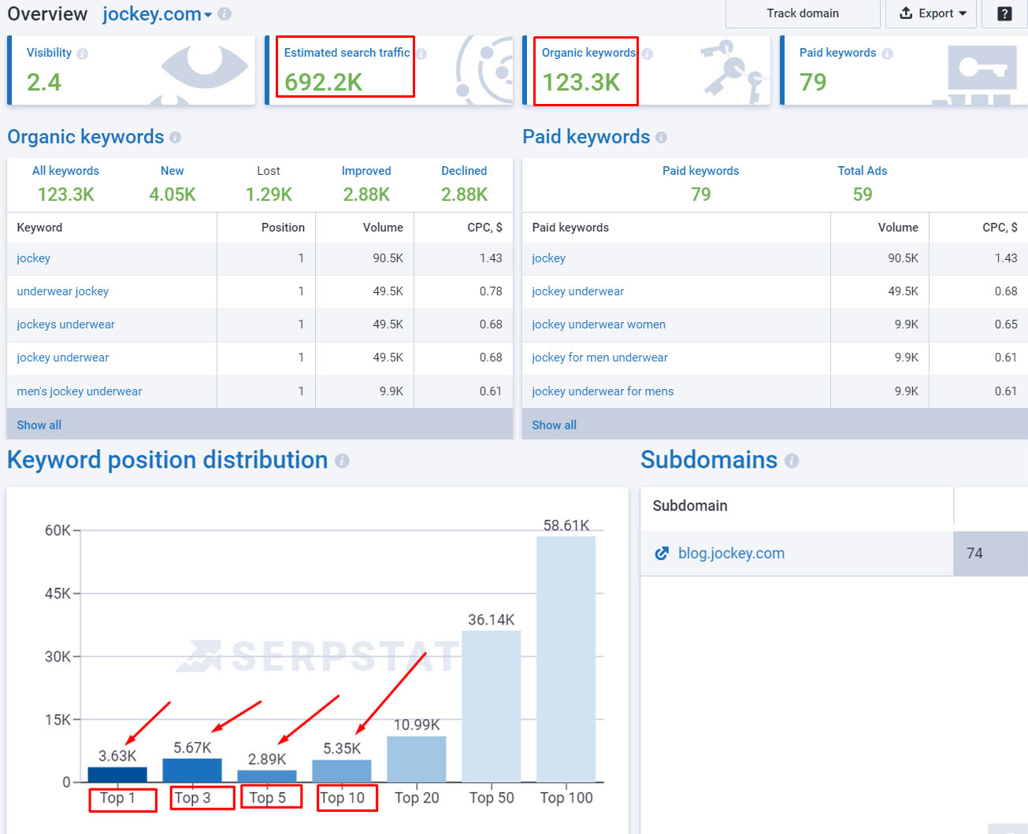The image size is (1028, 834).
Task: Click info icon next to Subdomains heading
Action: [792, 461]
